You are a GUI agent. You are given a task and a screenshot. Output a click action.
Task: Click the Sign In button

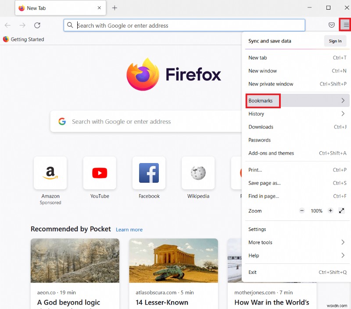335,41
